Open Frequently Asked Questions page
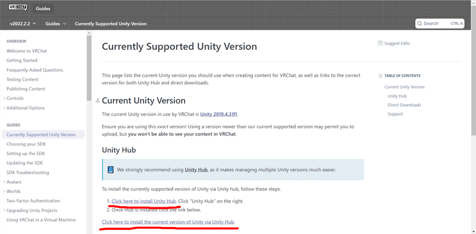This screenshot has width=476, height=234. [35, 70]
